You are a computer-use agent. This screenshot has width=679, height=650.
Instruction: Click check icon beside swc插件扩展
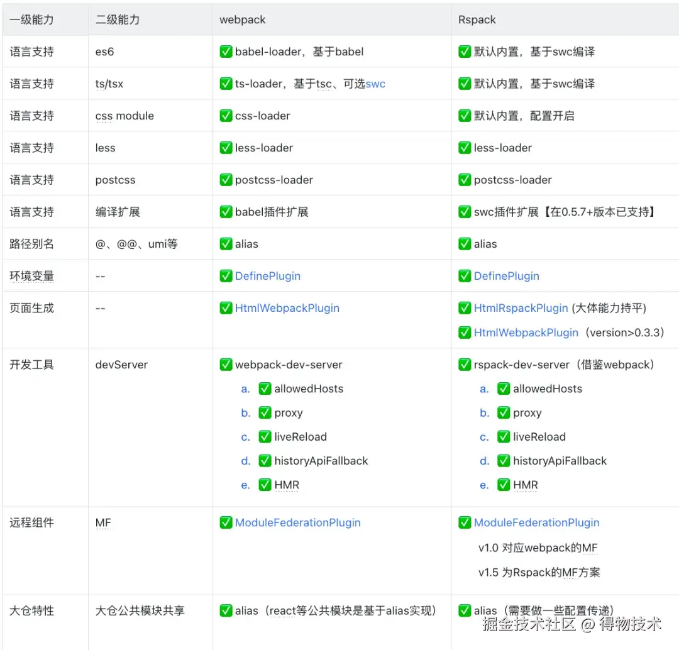pyautogui.click(x=465, y=212)
